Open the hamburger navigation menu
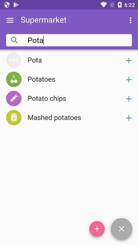This screenshot has height=245, width=138. (10, 20)
